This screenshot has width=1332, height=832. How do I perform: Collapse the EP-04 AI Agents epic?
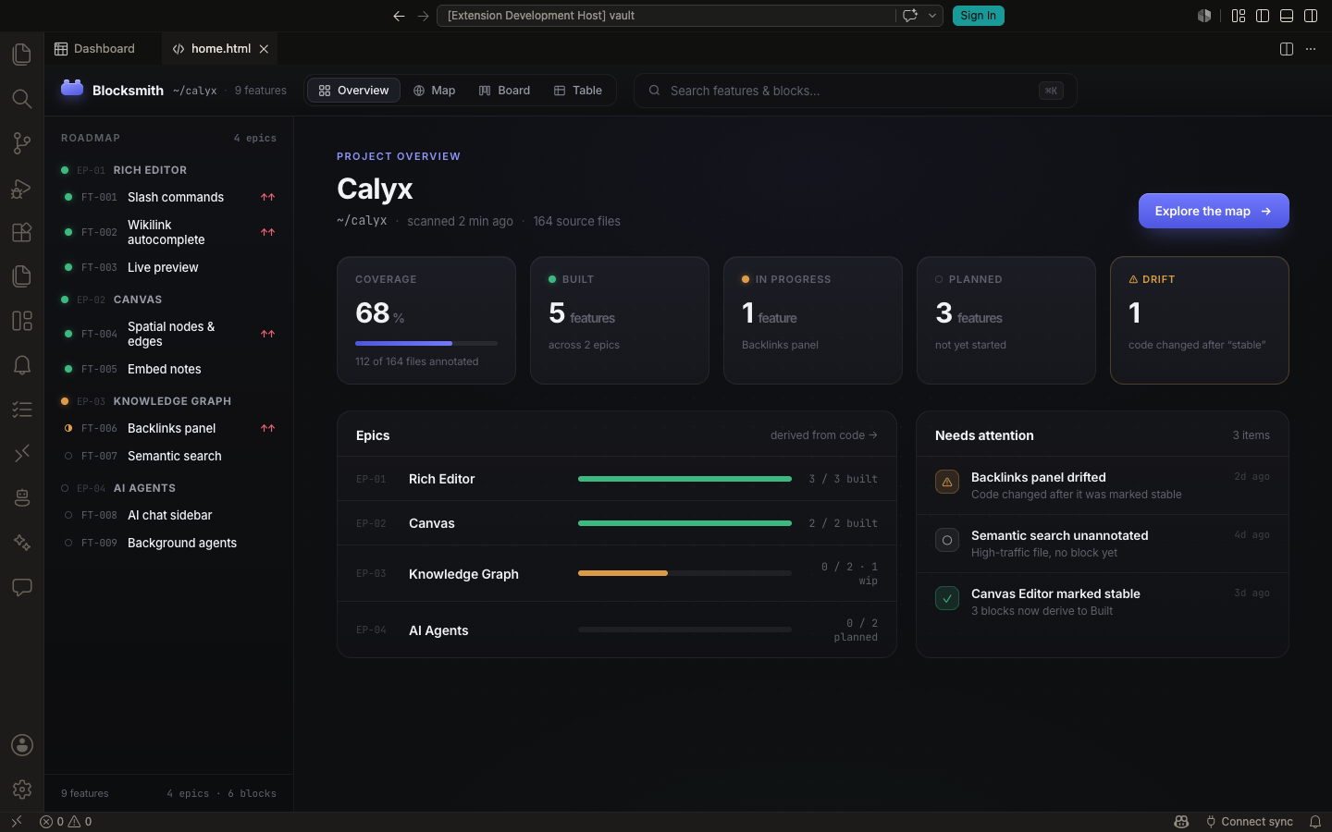click(169, 488)
